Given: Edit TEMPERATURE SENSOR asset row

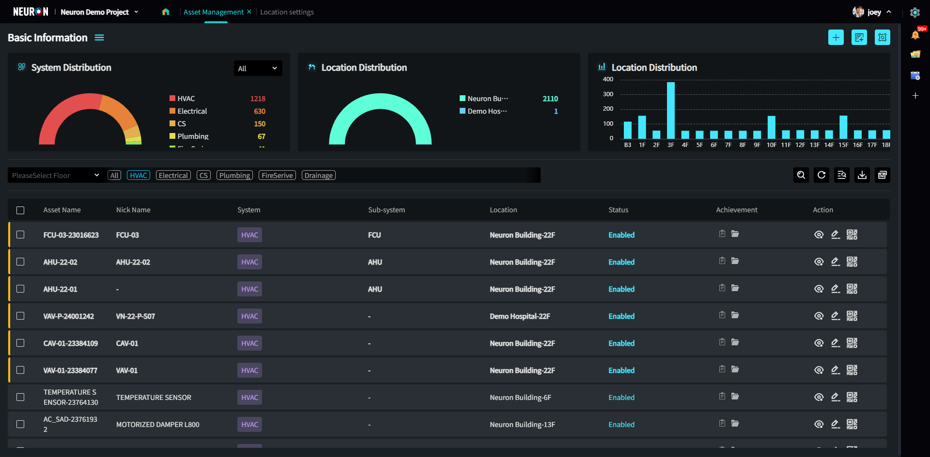Looking at the screenshot, I should pos(836,397).
